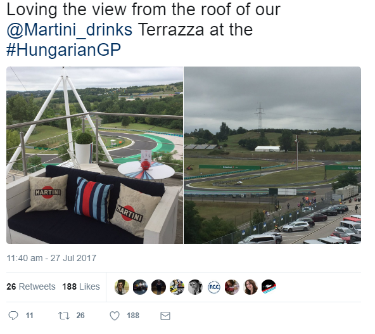Retweet using the retweet arrows icon
Image resolution: width=375 pixels, height=334 pixels.
64,316
